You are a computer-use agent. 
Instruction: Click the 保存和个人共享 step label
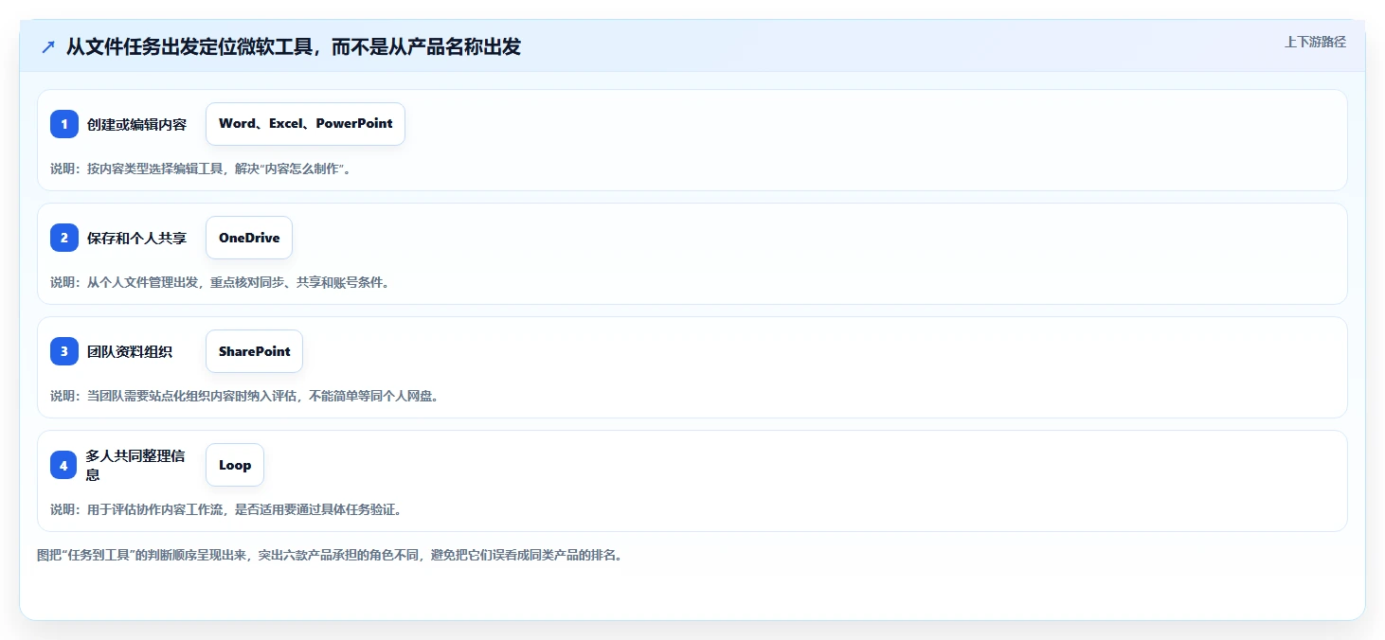click(137, 238)
